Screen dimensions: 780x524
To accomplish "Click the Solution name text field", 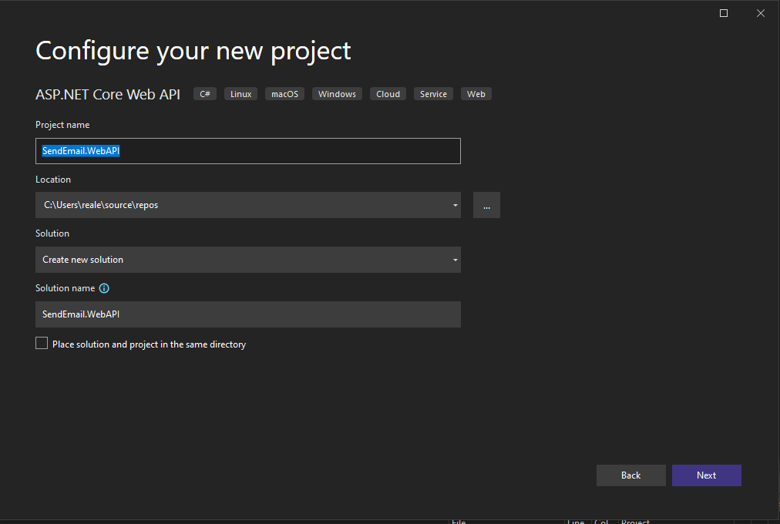I will [x=247, y=314].
